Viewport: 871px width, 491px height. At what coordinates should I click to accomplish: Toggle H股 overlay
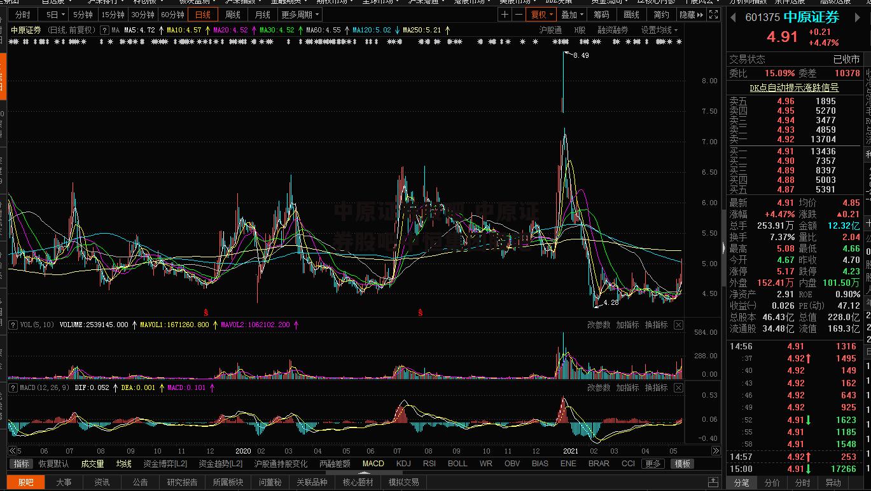pyautogui.click(x=580, y=30)
